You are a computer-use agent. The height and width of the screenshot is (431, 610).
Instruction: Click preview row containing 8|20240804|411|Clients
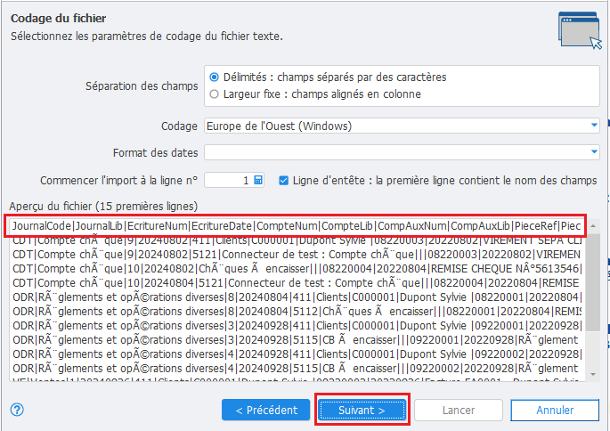(297, 297)
